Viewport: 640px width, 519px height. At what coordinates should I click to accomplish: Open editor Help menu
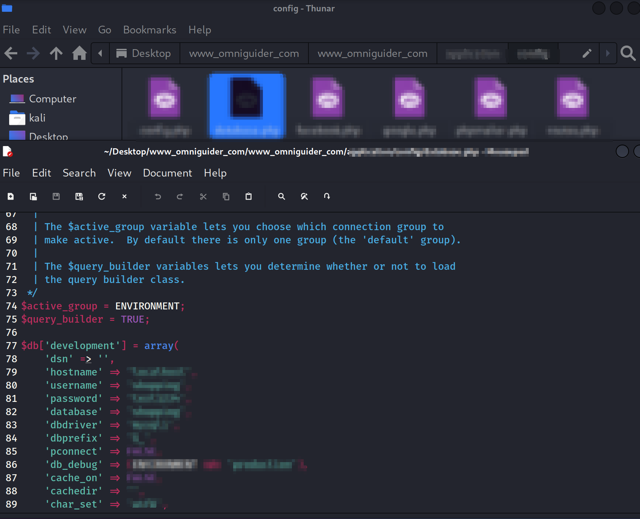(x=215, y=173)
